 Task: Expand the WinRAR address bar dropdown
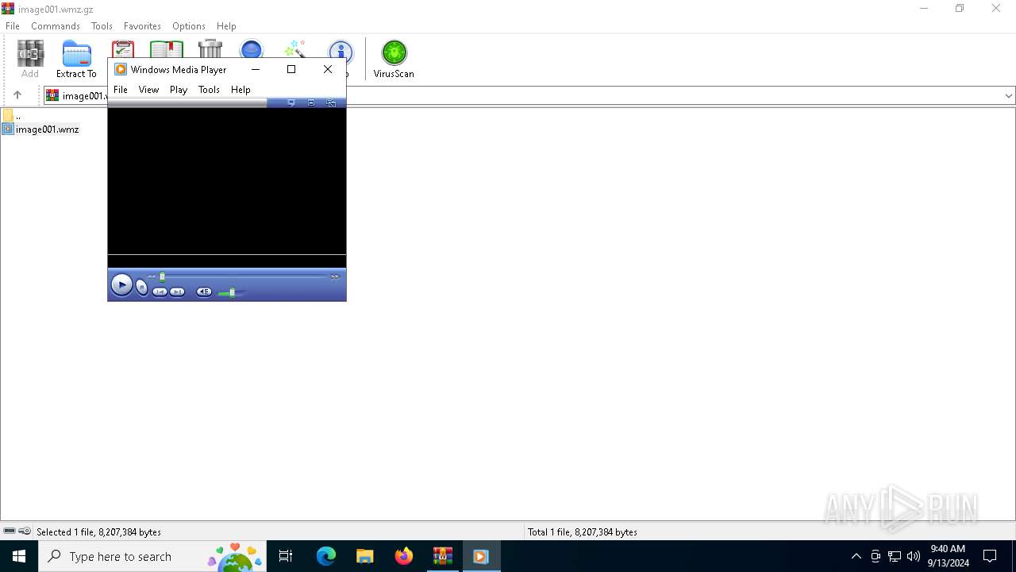1008,95
